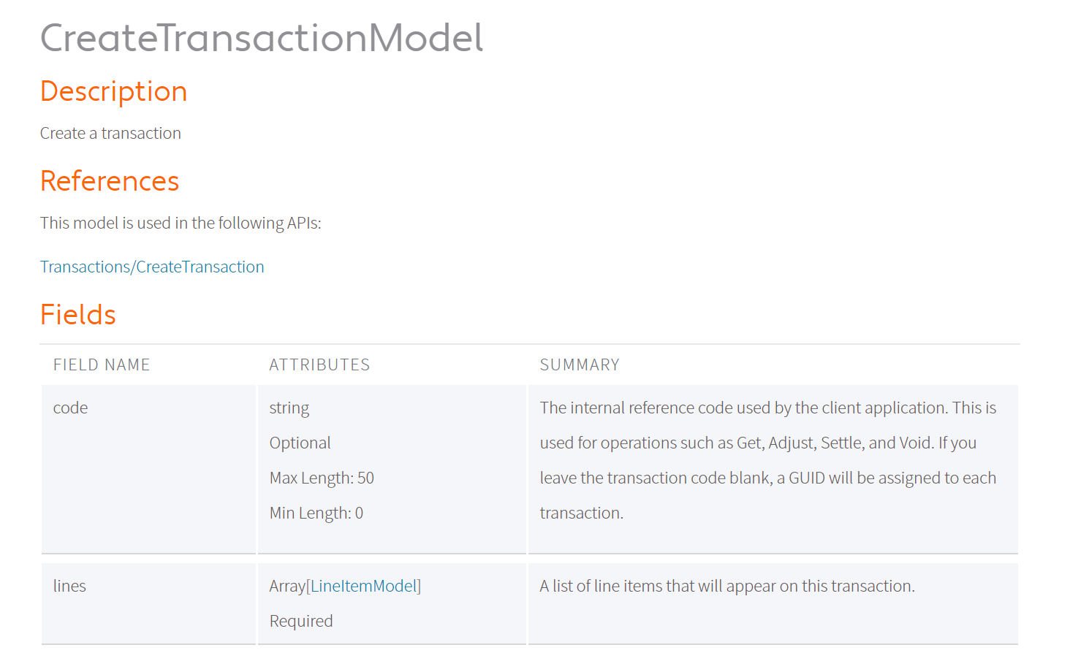Follow the LineItemModel link

point(364,587)
